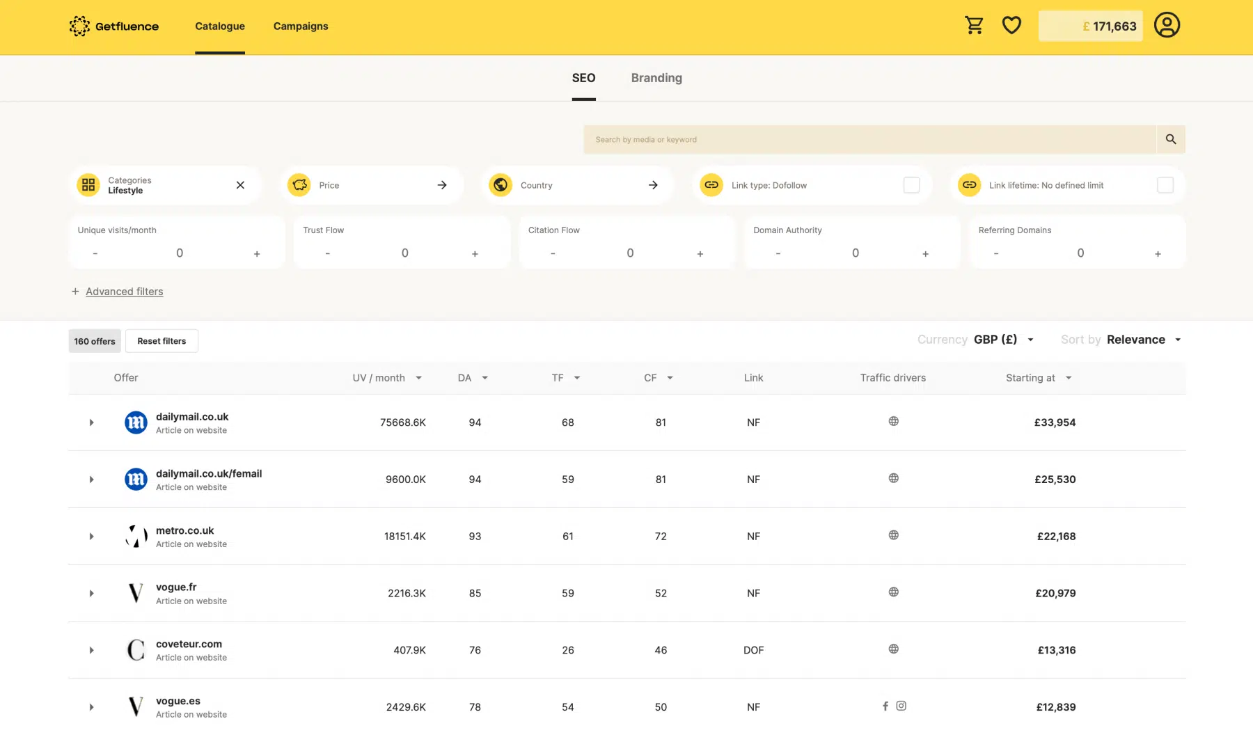
Task: Open the user account profile icon
Action: 1167,25
